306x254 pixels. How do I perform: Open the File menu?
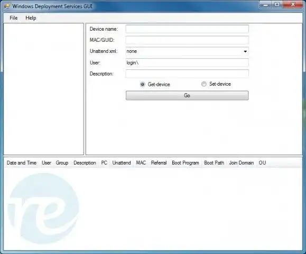click(13, 18)
